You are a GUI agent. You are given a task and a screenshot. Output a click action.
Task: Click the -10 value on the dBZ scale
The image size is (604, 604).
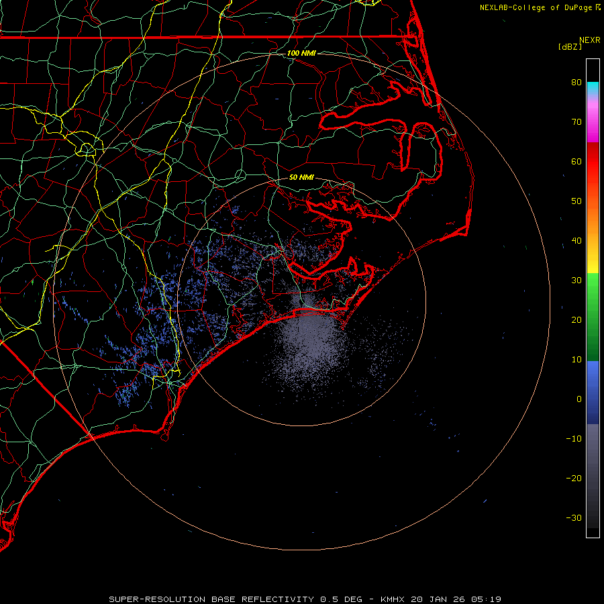(x=574, y=439)
